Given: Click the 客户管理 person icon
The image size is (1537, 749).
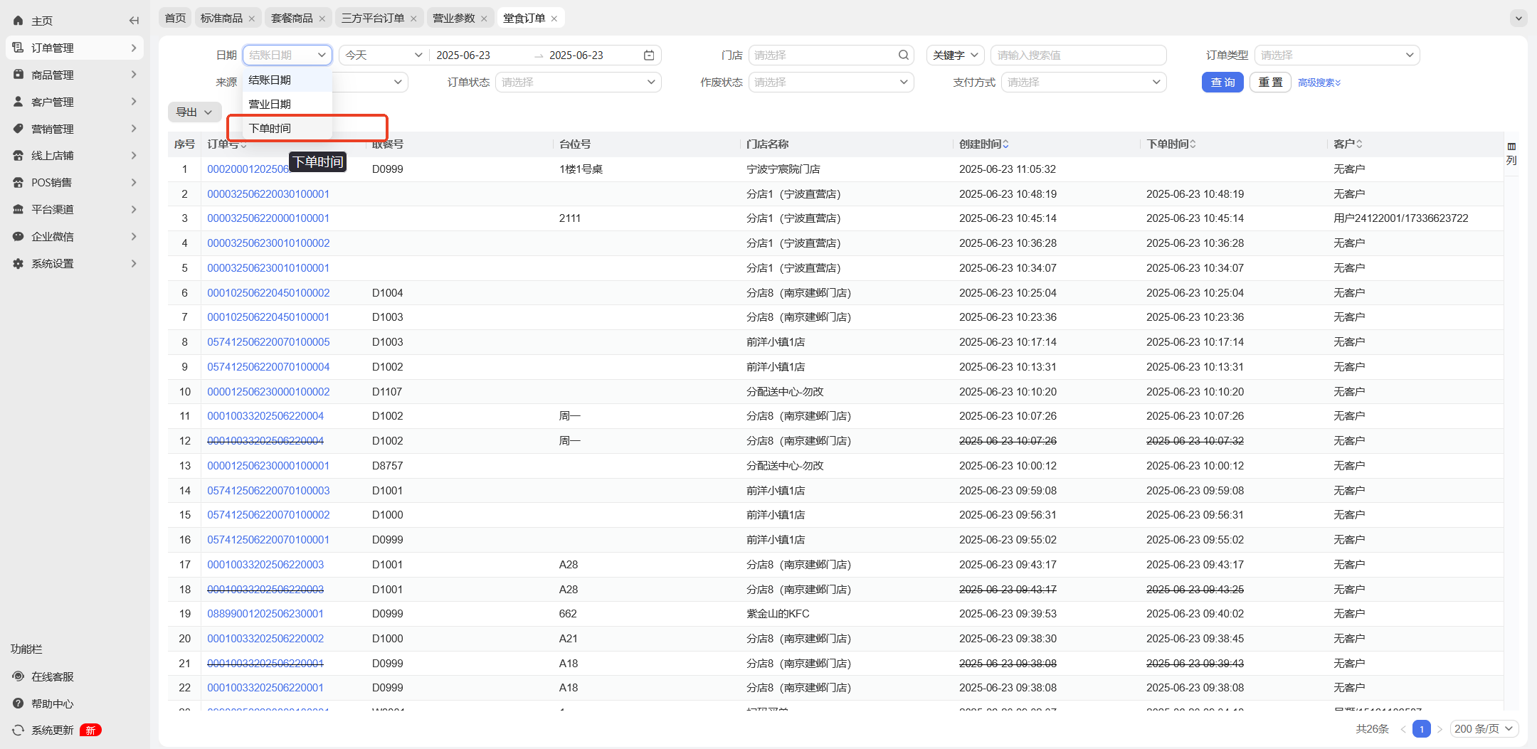Looking at the screenshot, I should coord(18,102).
